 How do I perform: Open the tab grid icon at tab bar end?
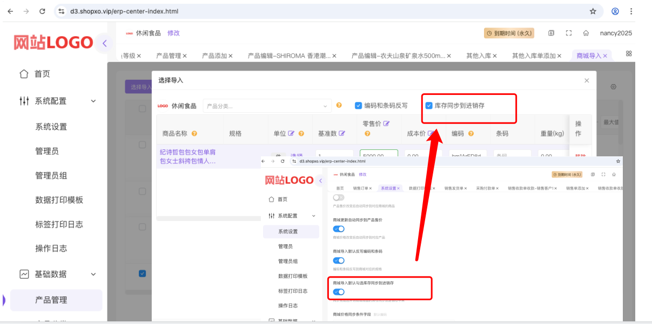pyautogui.click(x=629, y=53)
